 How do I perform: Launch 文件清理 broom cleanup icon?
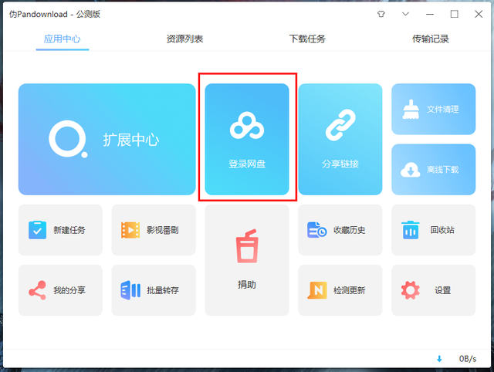pyautogui.click(x=411, y=110)
